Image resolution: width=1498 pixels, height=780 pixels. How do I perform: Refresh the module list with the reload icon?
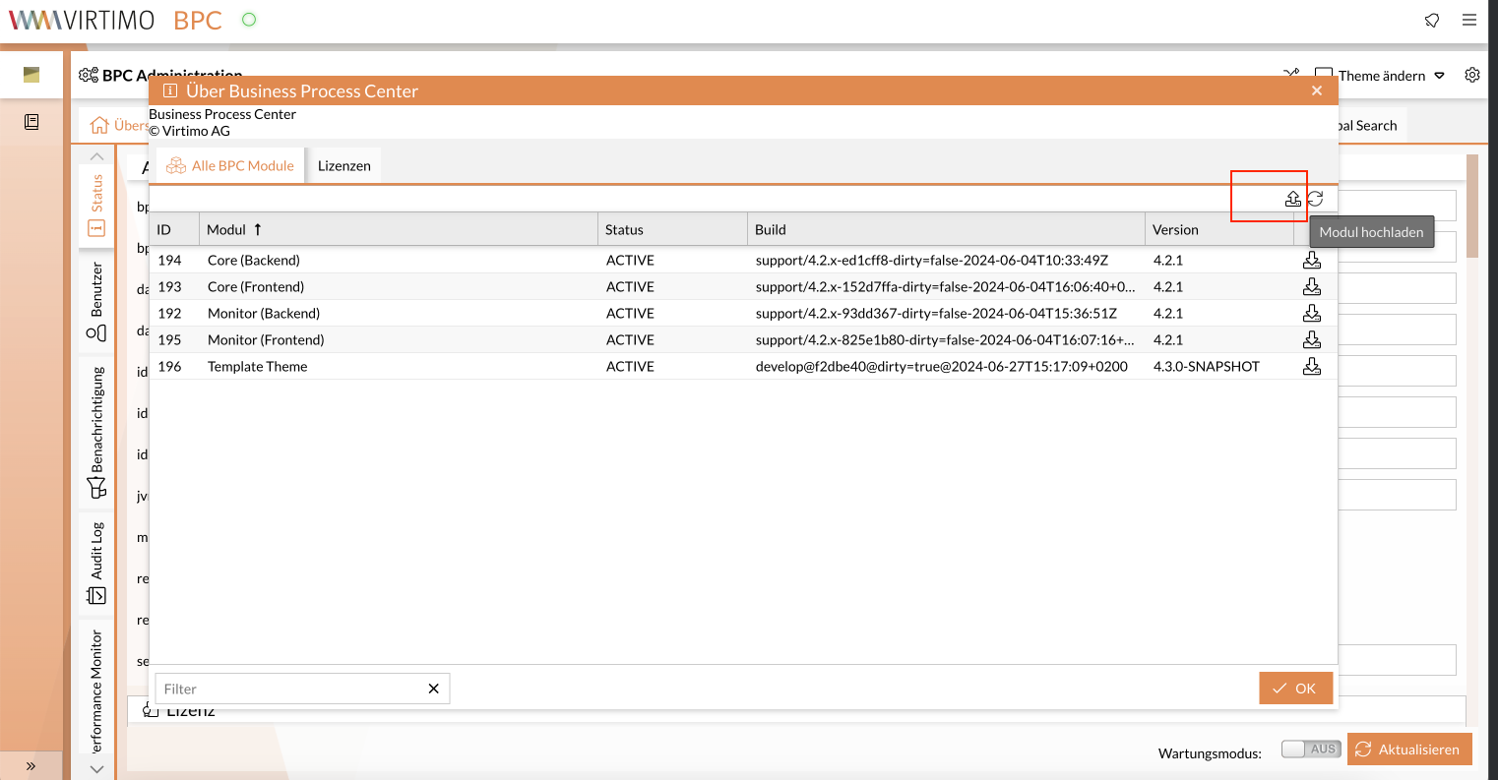[x=1316, y=199]
